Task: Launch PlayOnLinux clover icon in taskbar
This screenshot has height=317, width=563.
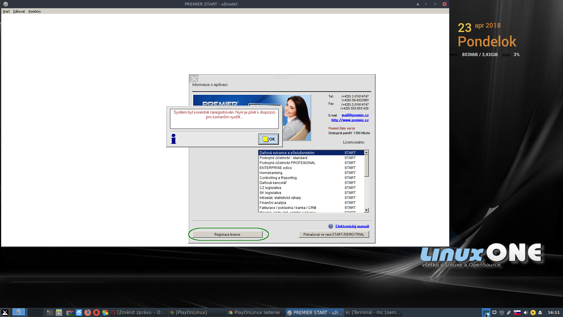Action: pyautogui.click(x=105, y=313)
